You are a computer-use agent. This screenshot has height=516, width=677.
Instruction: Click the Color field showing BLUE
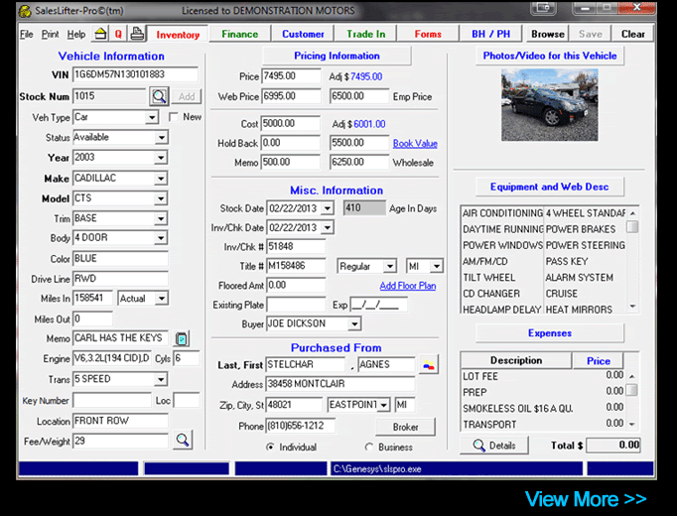[120, 258]
